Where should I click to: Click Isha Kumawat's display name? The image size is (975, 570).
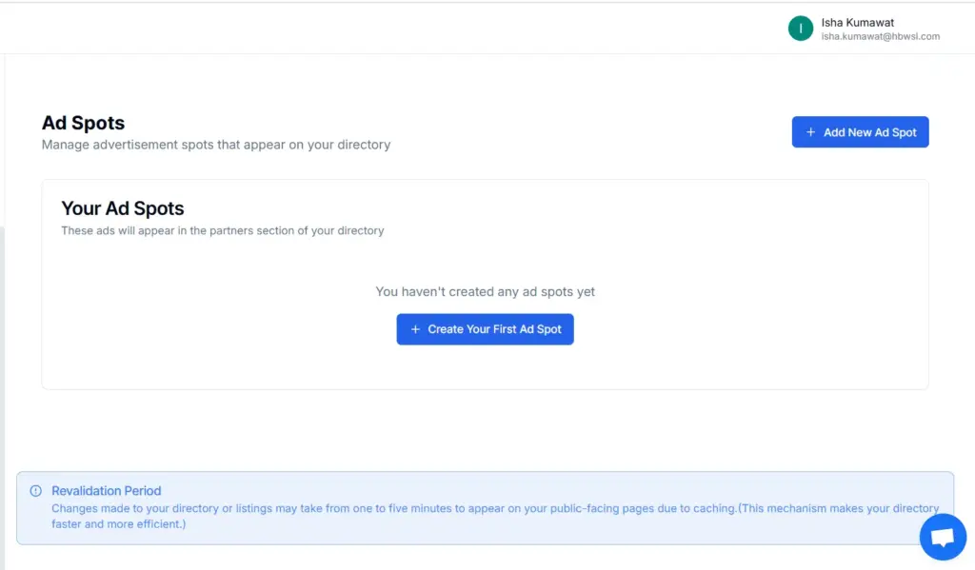[x=857, y=22]
